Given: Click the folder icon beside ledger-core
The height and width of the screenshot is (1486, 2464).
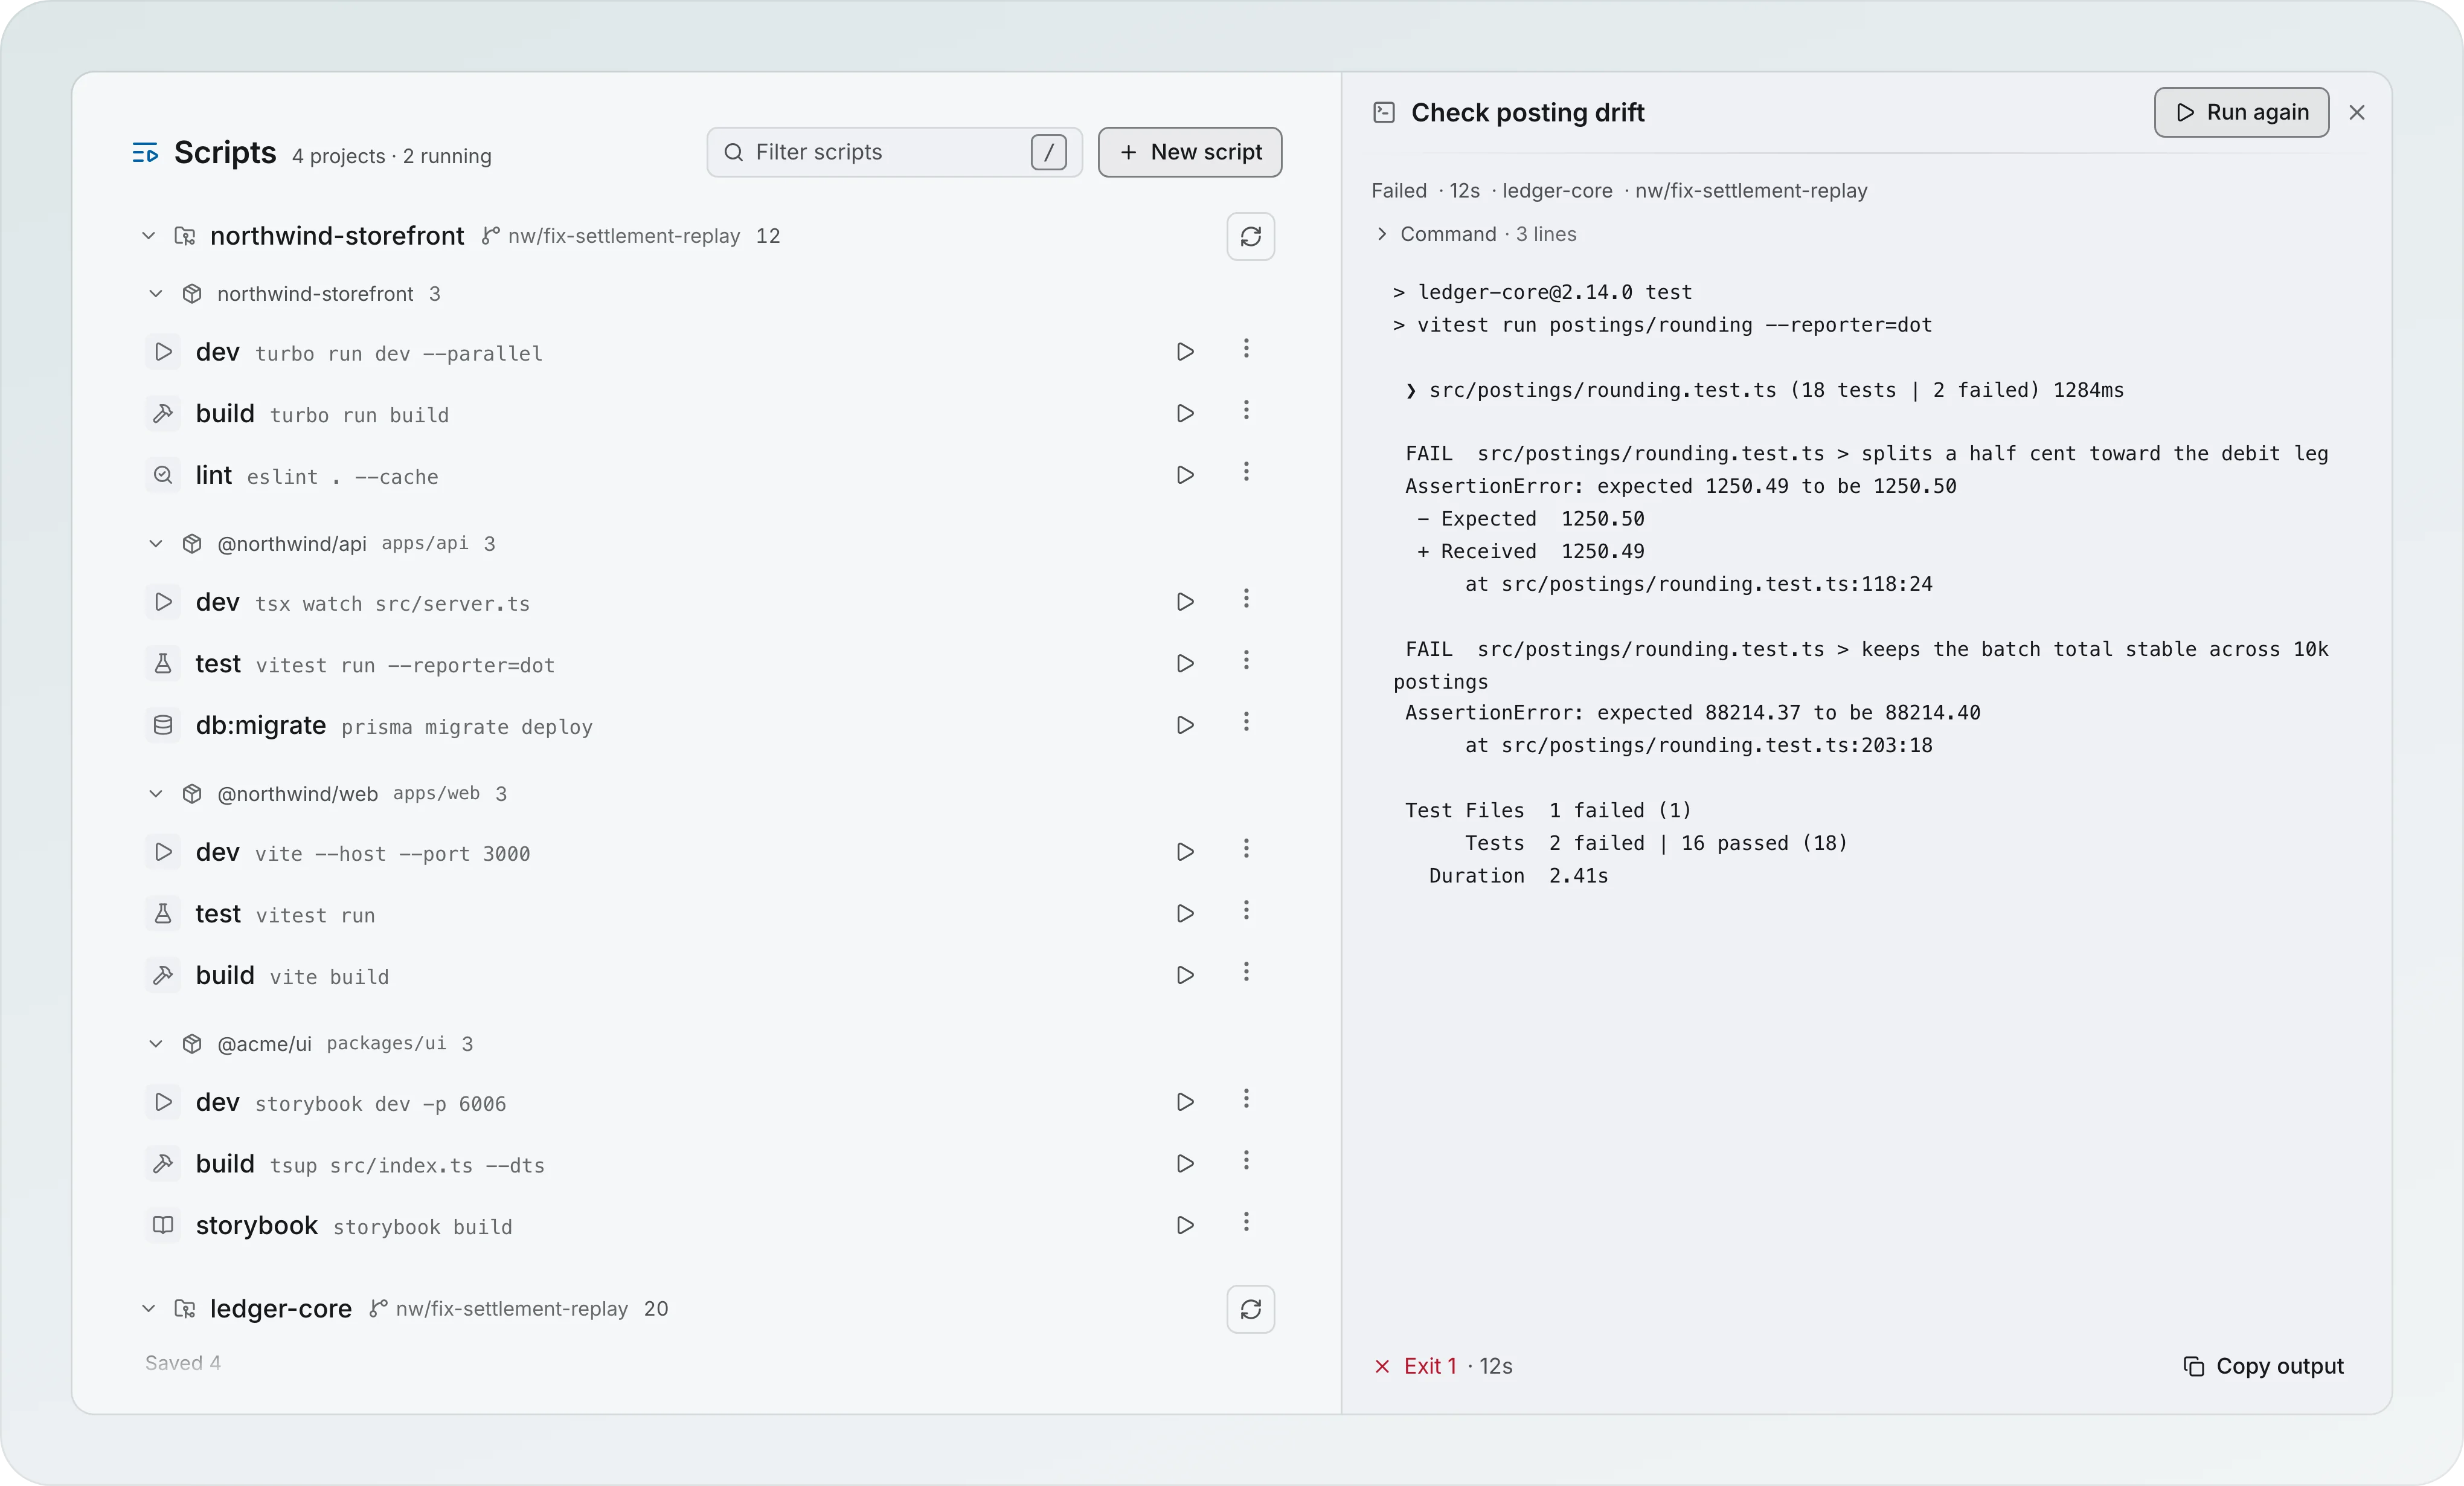Looking at the screenshot, I should 185,1309.
